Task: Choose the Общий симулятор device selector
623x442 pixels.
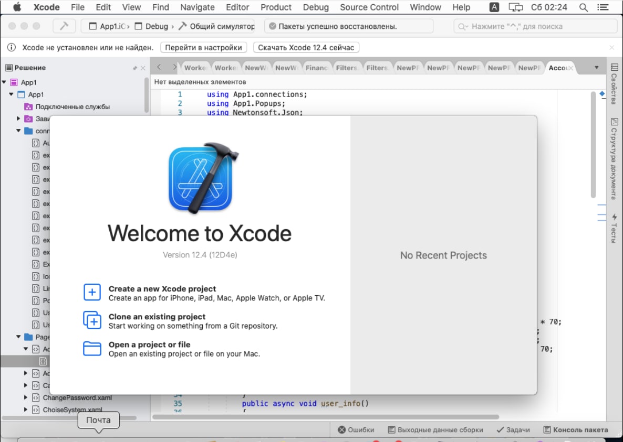Action: pyautogui.click(x=217, y=26)
